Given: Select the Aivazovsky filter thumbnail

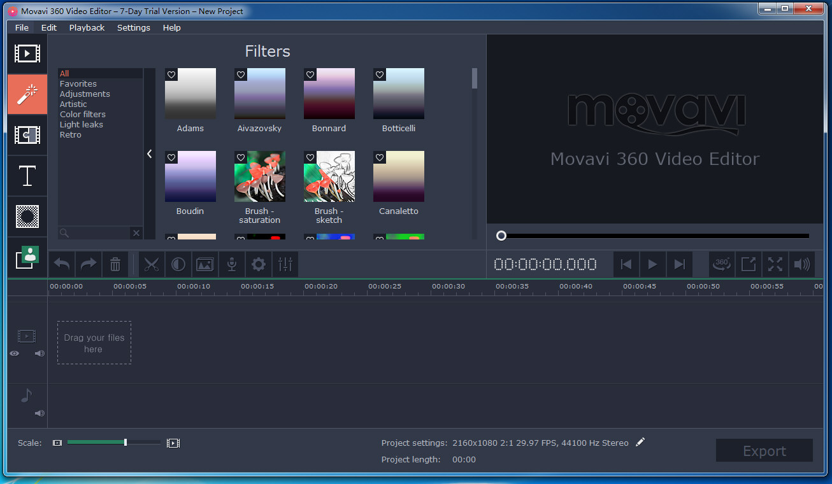Looking at the screenshot, I should [260, 94].
